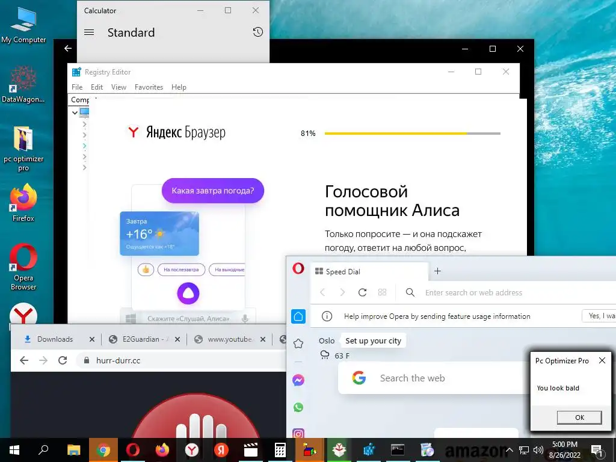Switch to Registry Editor from the taskbar
This screenshot has width=616, height=462.
coord(369,450)
